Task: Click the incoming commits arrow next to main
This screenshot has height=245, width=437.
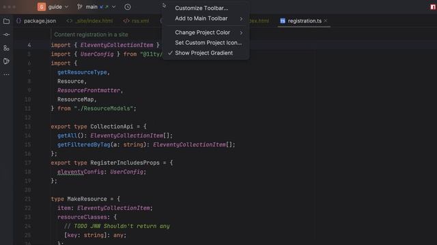Action: [102, 7]
